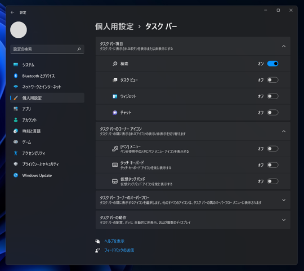Open アクセシビリティ category label
The image size is (304, 271).
tap(34, 153)
